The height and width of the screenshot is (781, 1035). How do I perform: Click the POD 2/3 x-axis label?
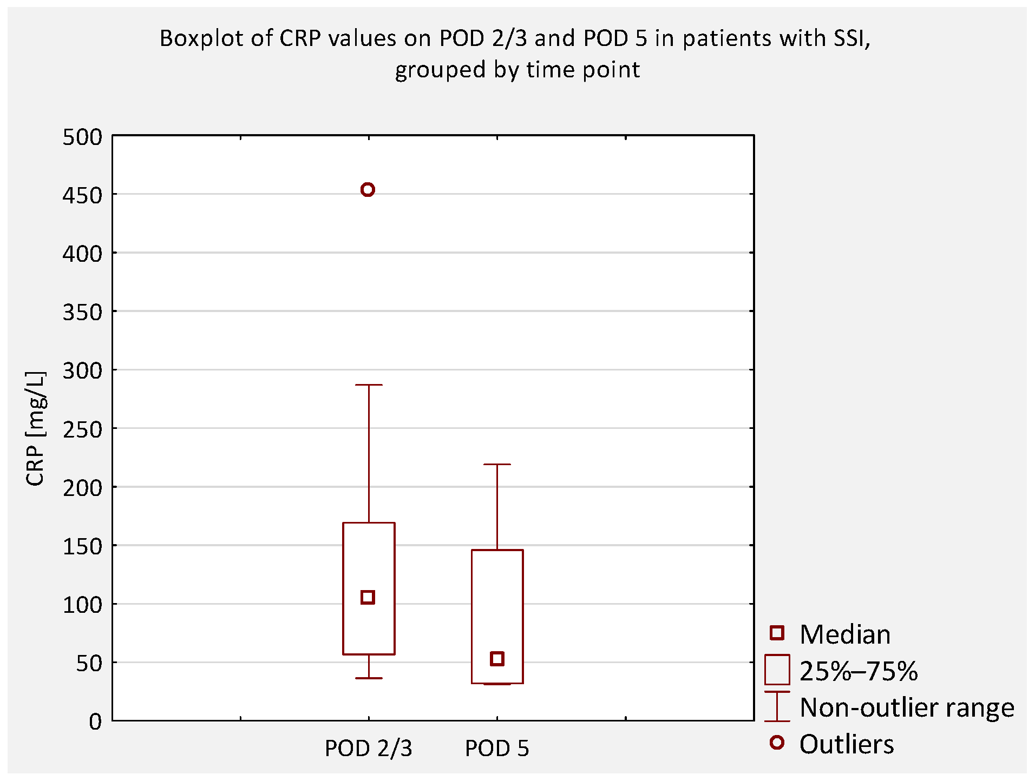(368, 749)
